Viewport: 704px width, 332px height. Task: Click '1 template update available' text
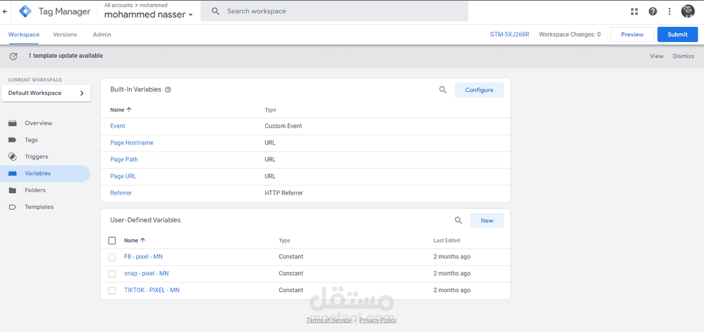coord(65,56)
